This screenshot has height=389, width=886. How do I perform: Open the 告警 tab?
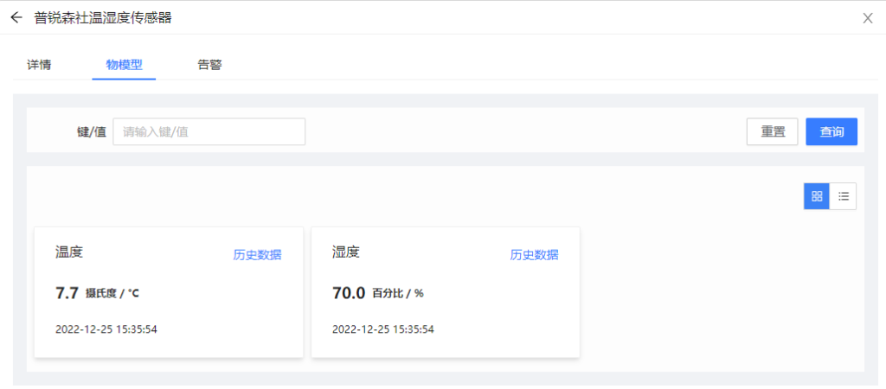pos(209,65)
